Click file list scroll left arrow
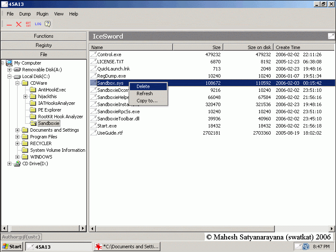 (x=92, y=229)
